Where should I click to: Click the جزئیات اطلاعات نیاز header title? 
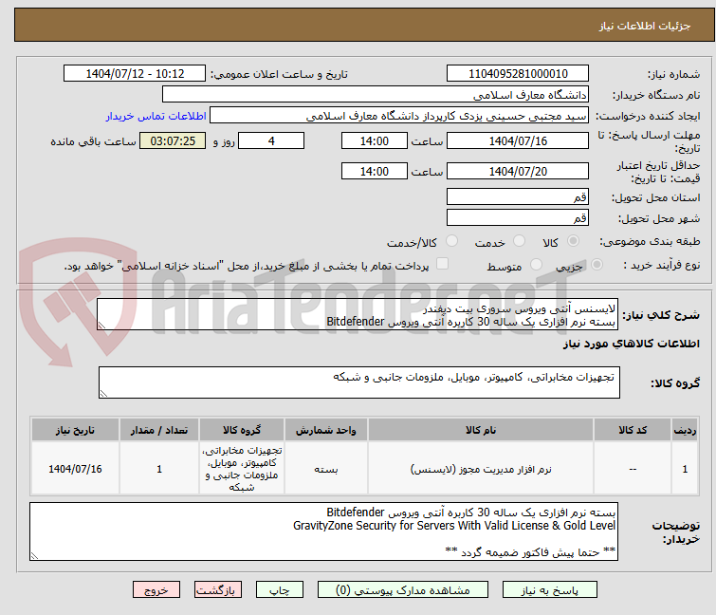[x=644, y=26]
